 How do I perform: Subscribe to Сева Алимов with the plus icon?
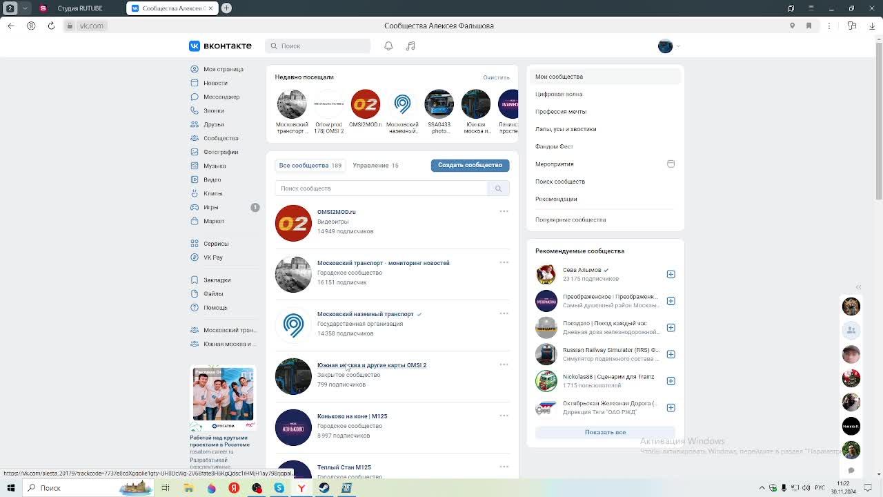click(671, 274)
